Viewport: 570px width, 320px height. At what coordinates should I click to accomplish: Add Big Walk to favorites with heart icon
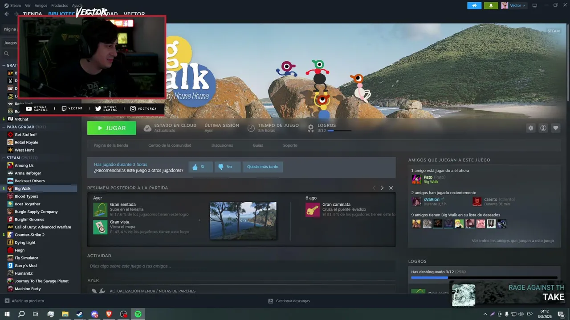click(x=555, y=128)
